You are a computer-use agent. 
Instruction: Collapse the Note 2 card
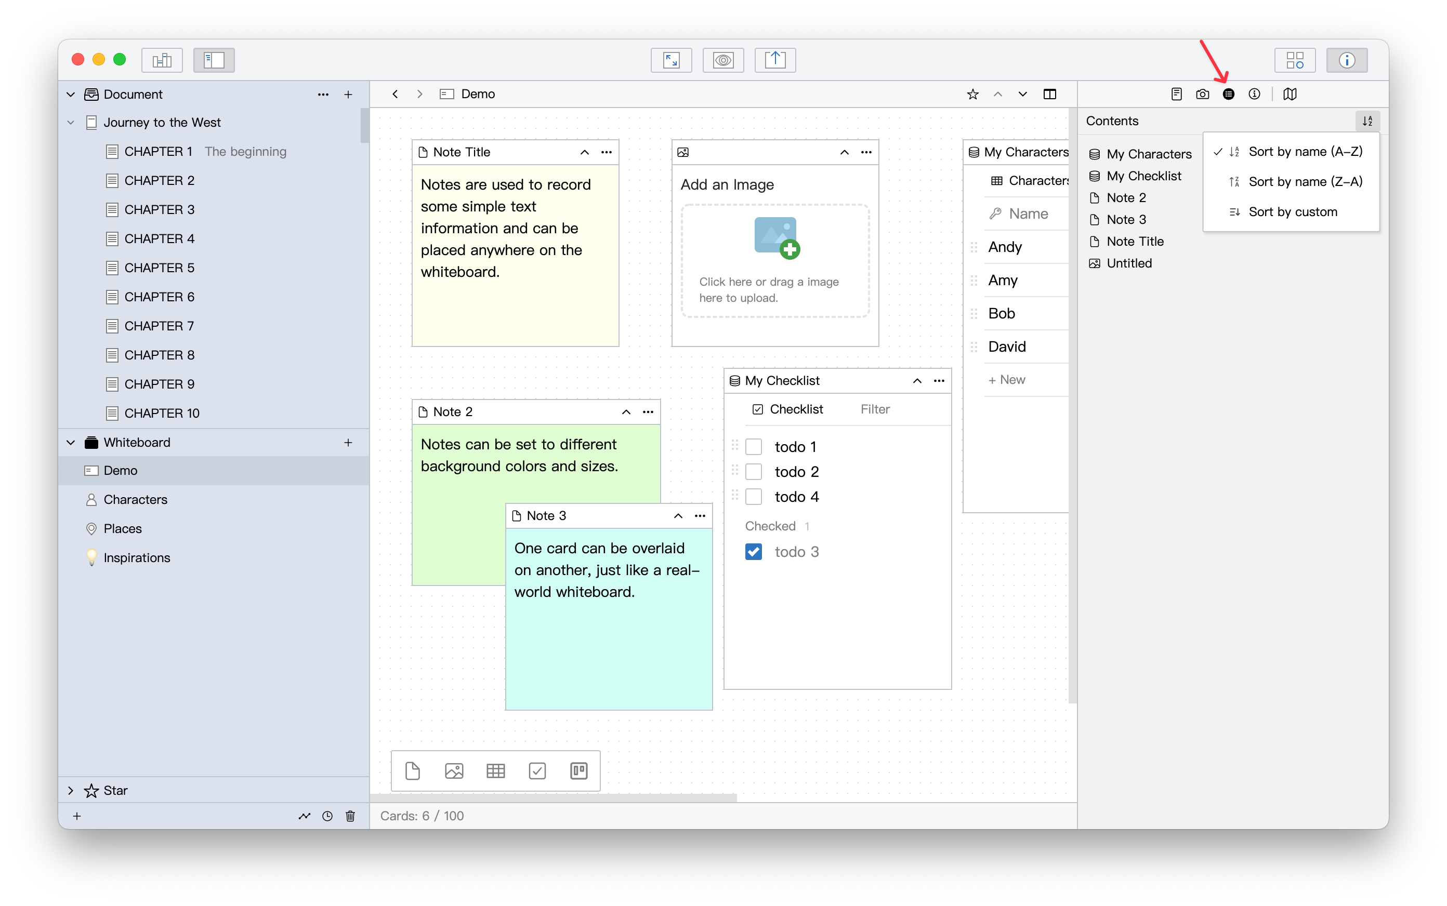[626, 411]
